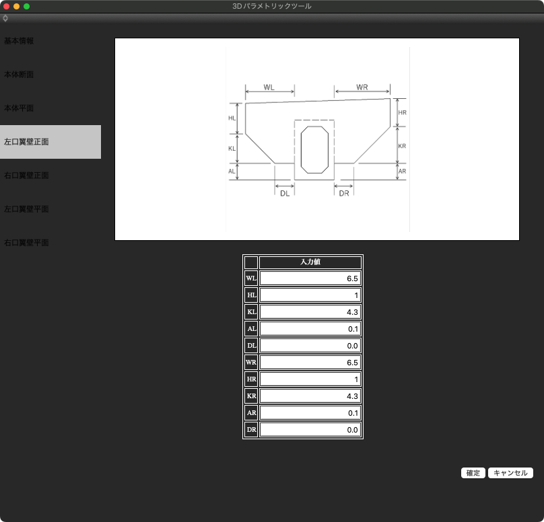Select the KR input field
The image size is (544, 522).
tap(310, 396)
